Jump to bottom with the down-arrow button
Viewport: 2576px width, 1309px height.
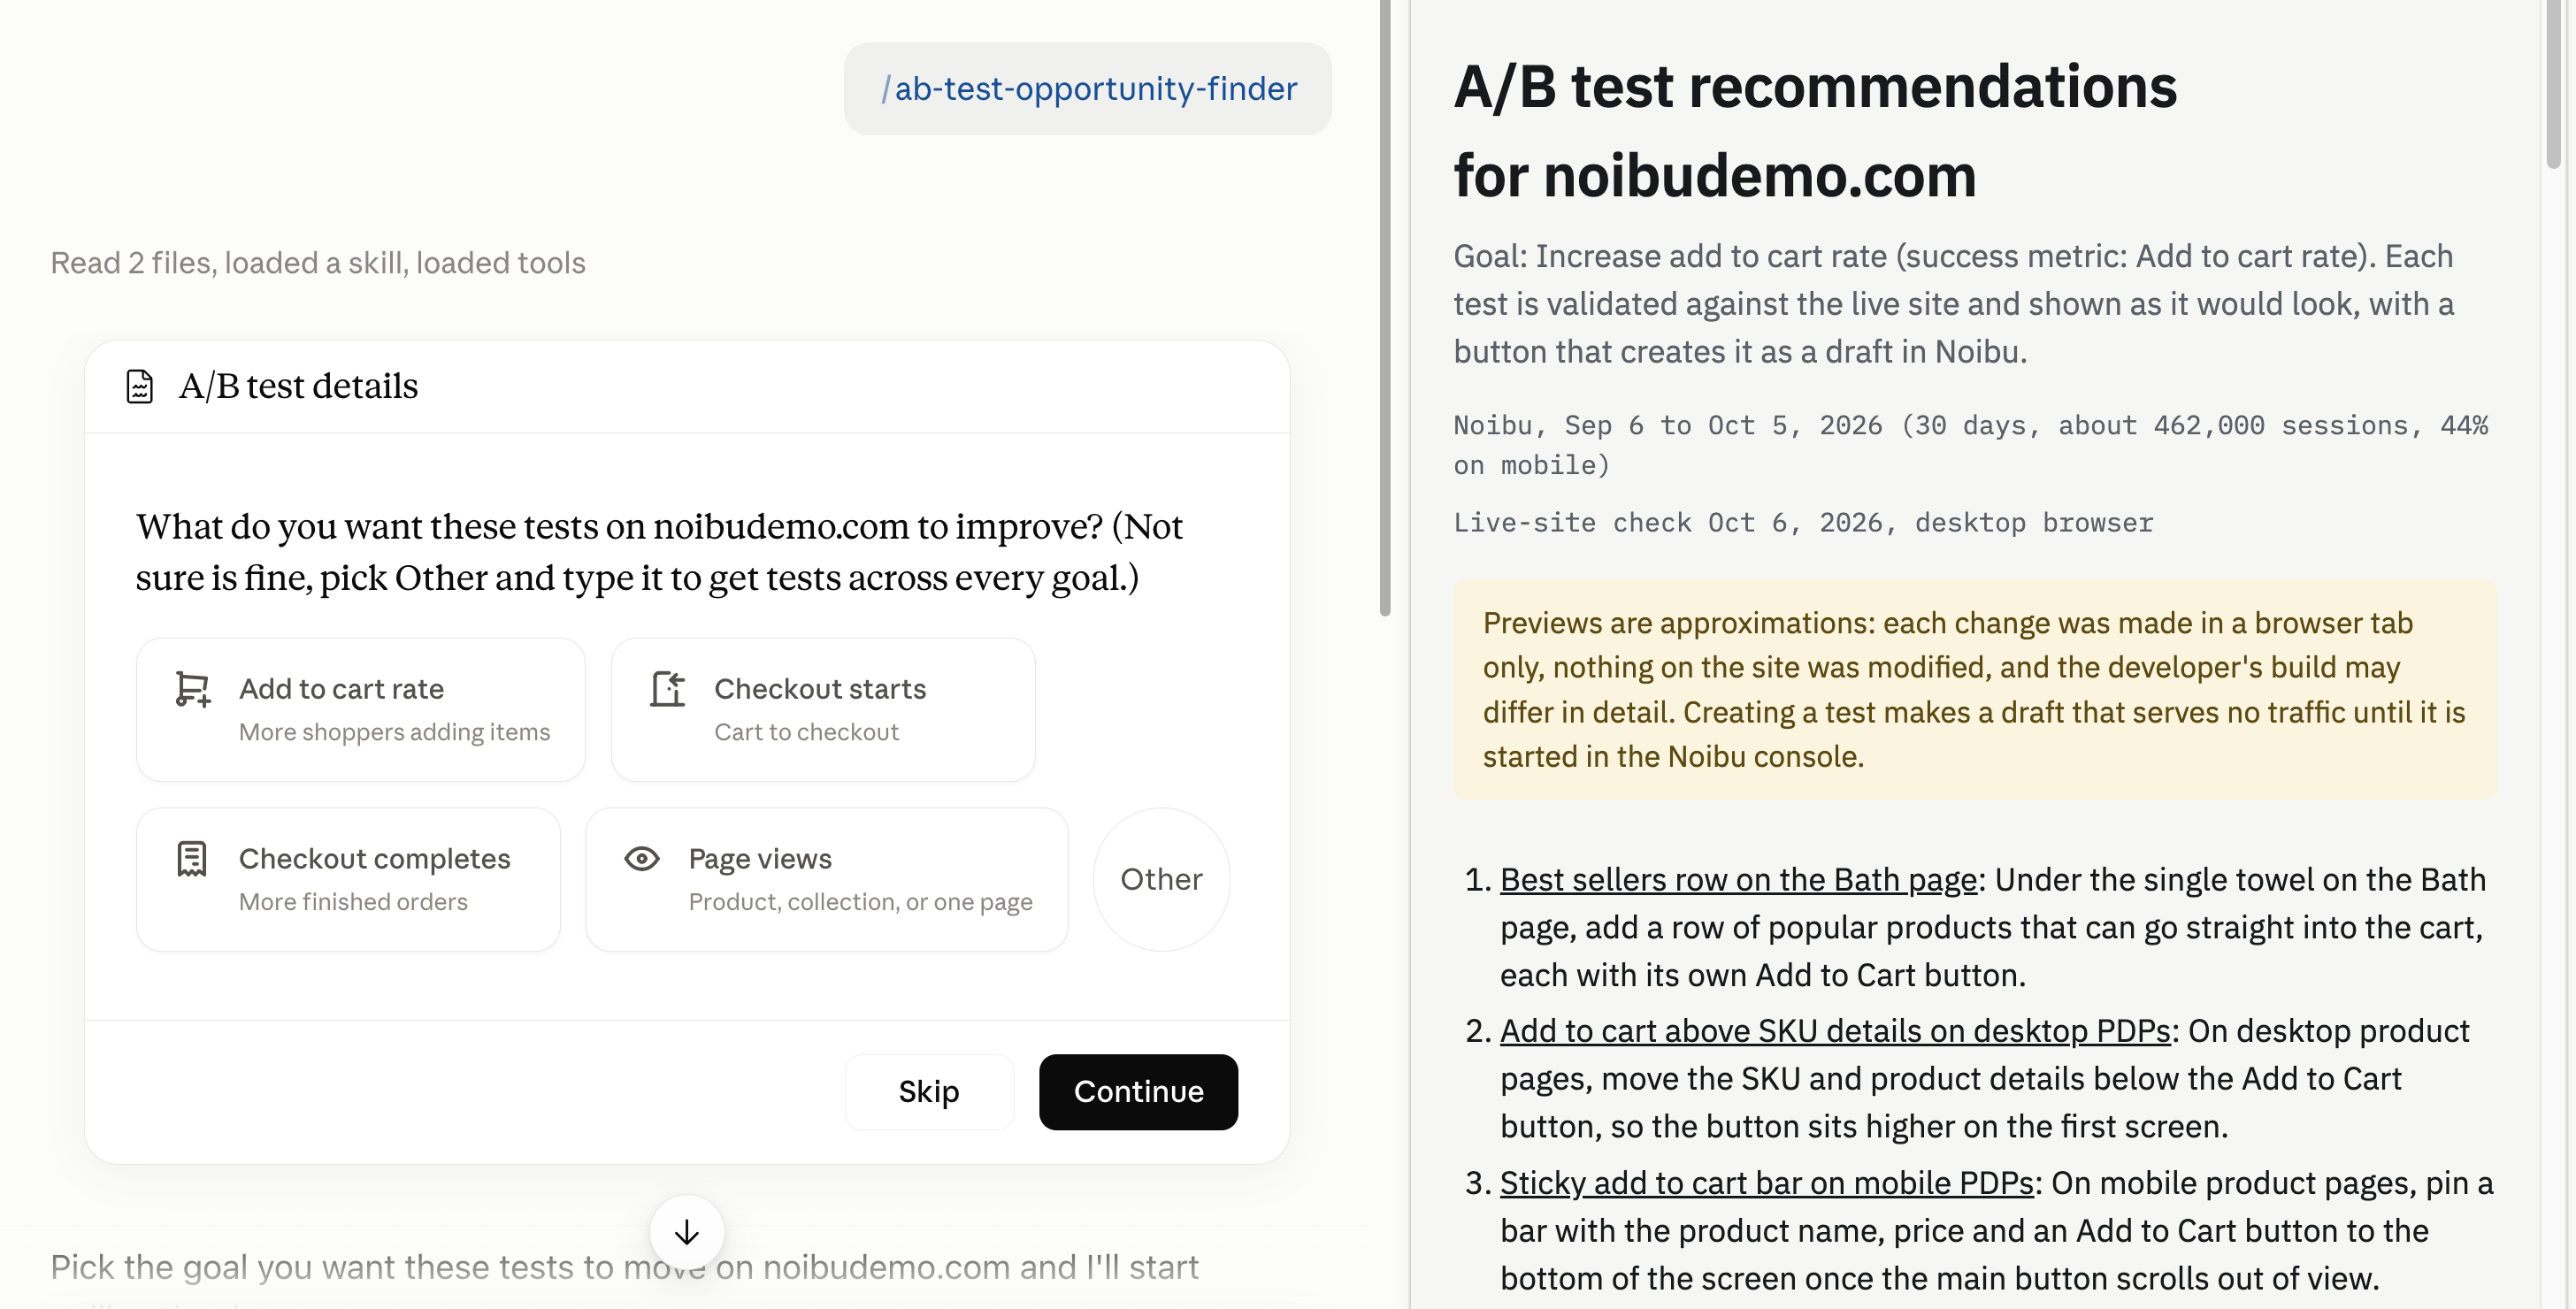click(x=687, y=1232)
